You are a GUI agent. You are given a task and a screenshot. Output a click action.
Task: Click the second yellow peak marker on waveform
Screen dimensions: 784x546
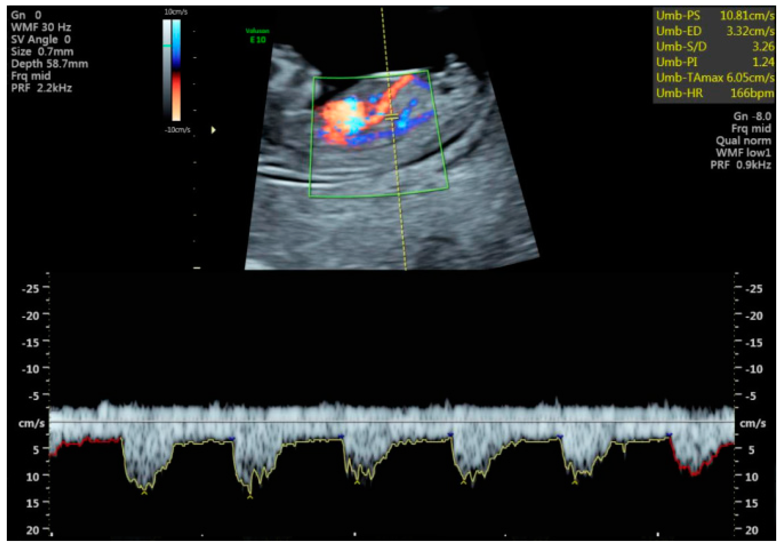tap(250, 497)
